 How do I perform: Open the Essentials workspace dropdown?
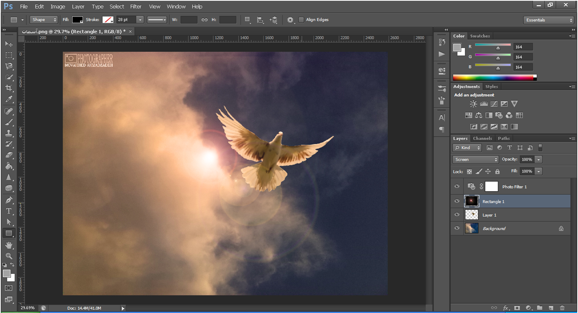point(549,20)
